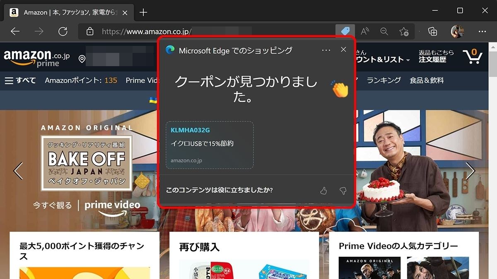View site information via the lock icon
497x279 pixels.
[x=90, y=31]
